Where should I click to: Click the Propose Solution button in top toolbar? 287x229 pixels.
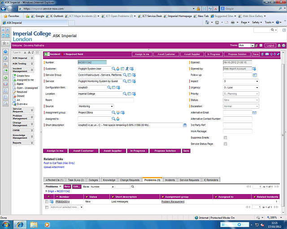[236, 54]
